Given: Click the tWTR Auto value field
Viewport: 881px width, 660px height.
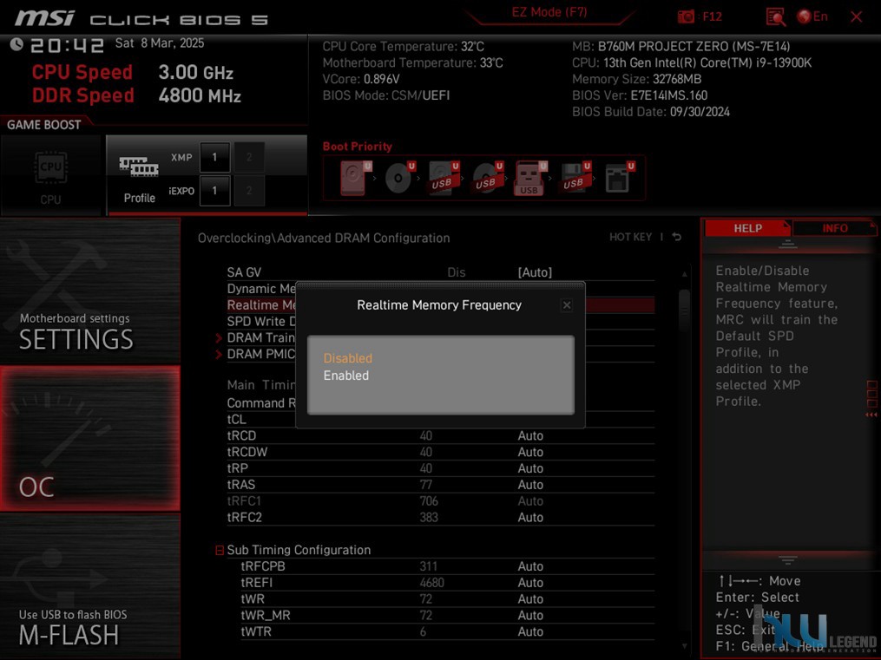Looking at the screenshot, I should click(x=530, y=631).
